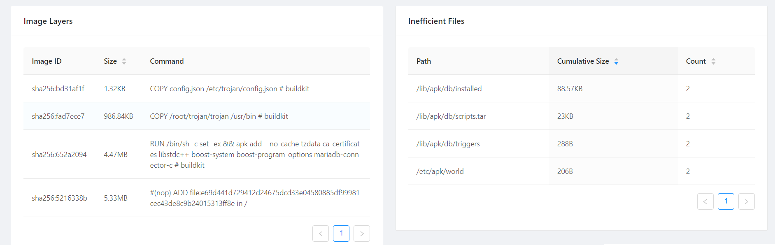Click the Command column header
The height and width of the screenshot is (245, 775).
pos(167,61)
